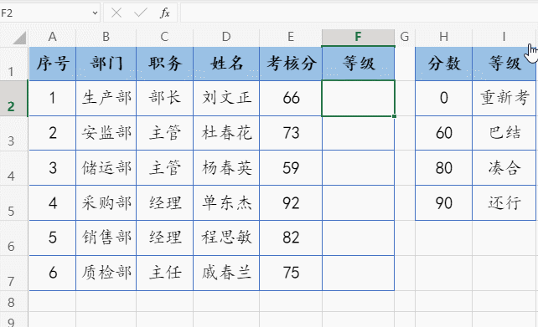Select row 5 header
Image resolution: width=538 pixels, height=327 pixels.
[13, 203]
